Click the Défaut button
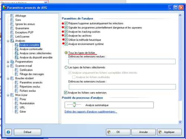Screen dimensions: 186x139 click(28, 132)
